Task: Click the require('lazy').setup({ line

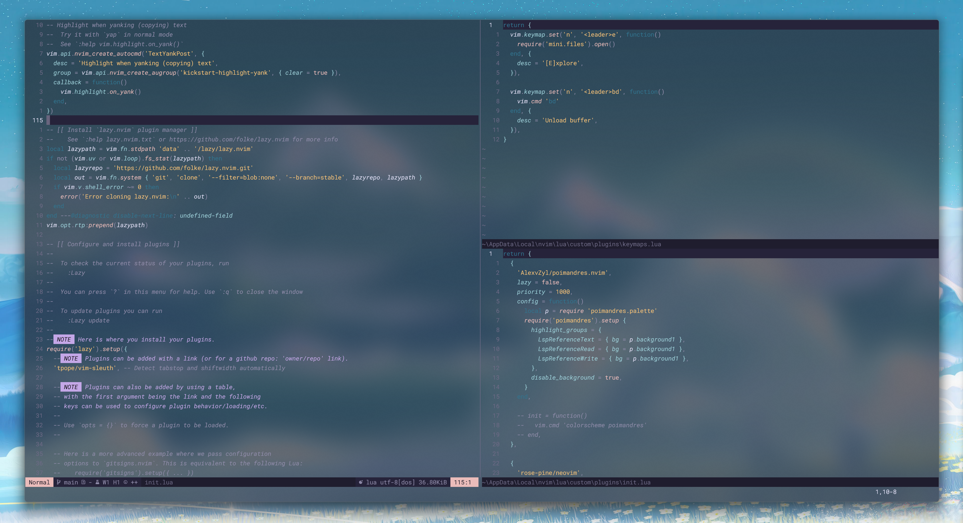Action: [x=87, y=349]
